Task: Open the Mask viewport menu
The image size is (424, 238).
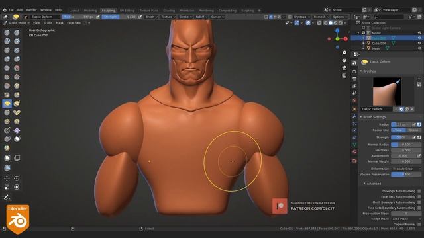Action: click(x=60, y=23)
